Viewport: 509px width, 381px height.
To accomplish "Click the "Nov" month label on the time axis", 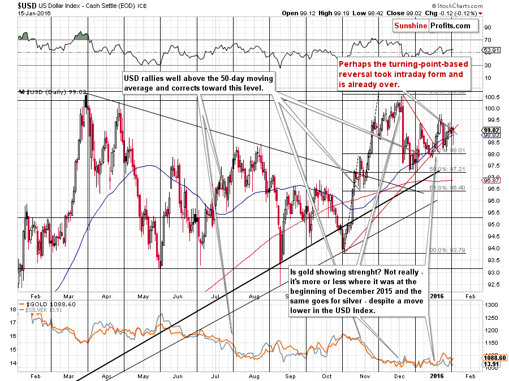I will [365, 376].
